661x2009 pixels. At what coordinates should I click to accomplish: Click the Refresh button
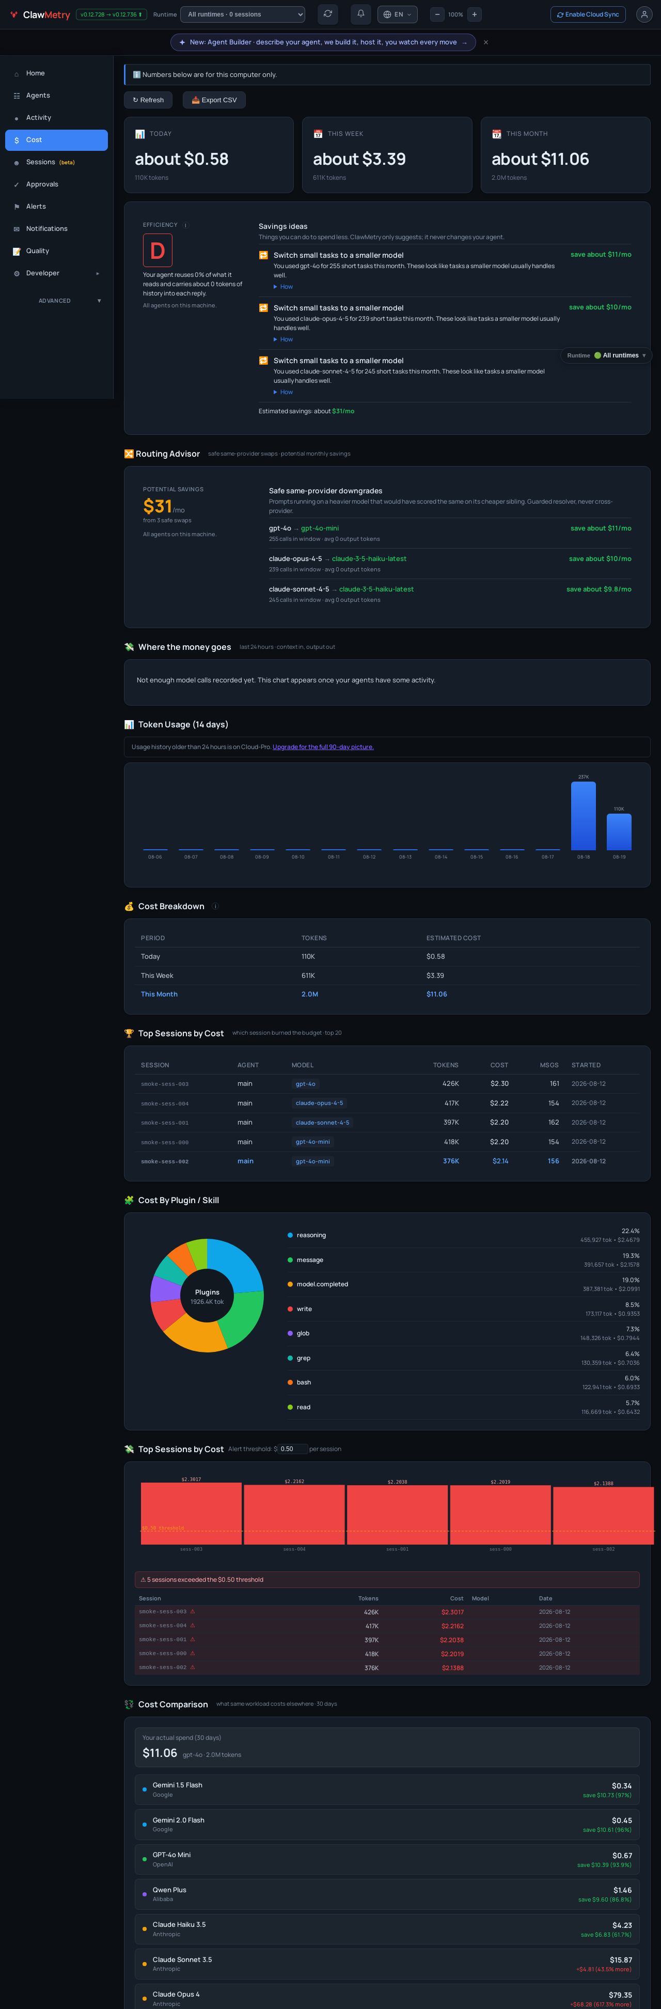point(148,100)
